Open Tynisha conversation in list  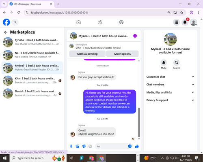click(32, 42)
